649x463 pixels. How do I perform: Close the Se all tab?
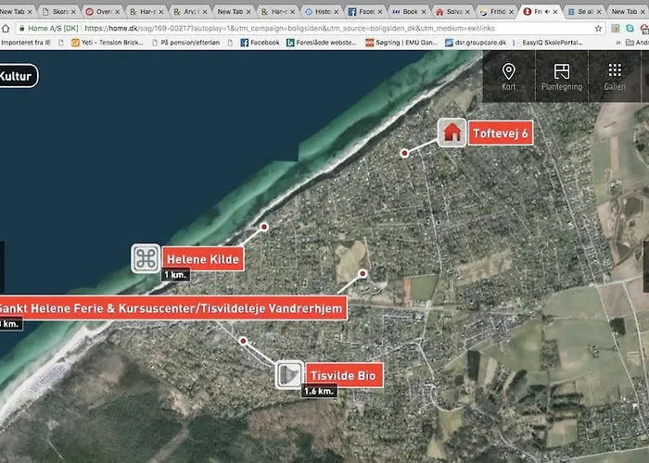coord(599,12)
